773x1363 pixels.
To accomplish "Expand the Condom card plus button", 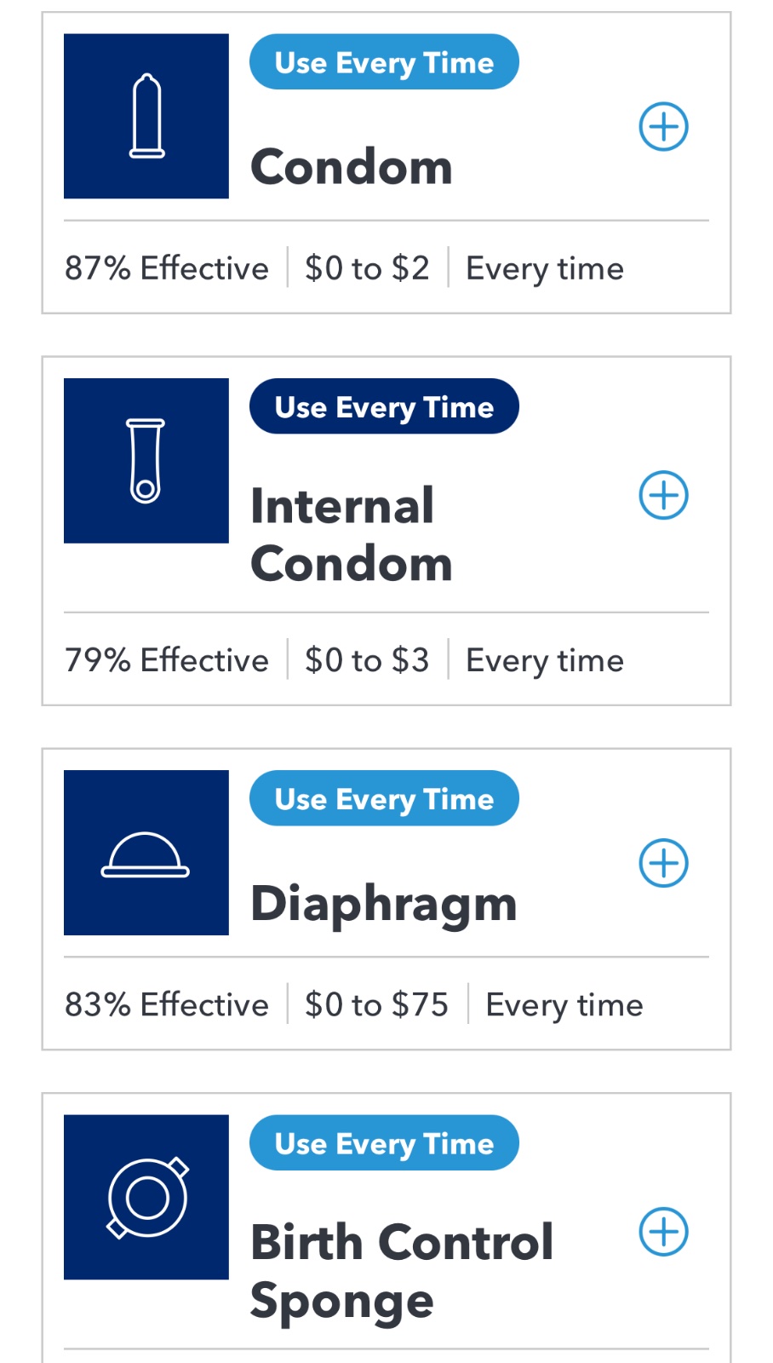I will [x=664, y=127].
